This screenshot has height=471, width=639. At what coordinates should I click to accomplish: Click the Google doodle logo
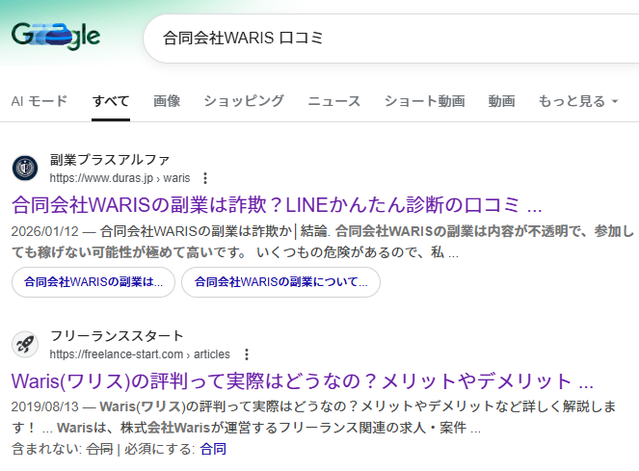click(56, 36)
